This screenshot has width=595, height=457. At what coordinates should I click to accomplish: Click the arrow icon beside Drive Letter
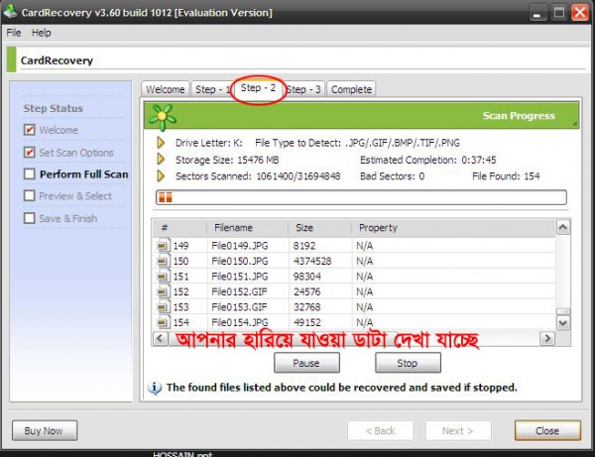point(161,143)
